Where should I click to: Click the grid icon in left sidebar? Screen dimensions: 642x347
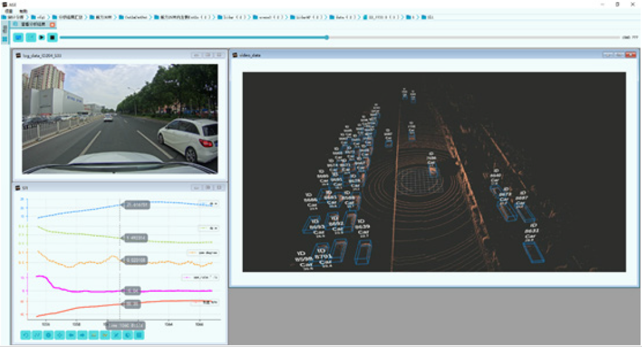pos(5,39)
